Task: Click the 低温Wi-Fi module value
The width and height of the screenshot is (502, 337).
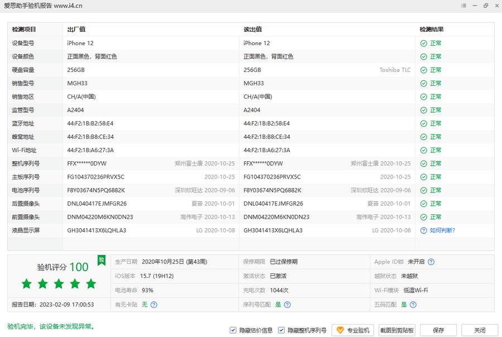Action: tap(416, 290)
